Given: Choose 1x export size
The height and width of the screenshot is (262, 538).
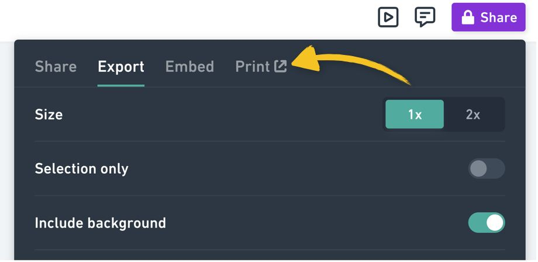Looking at the screenshot, I should 415,115.
